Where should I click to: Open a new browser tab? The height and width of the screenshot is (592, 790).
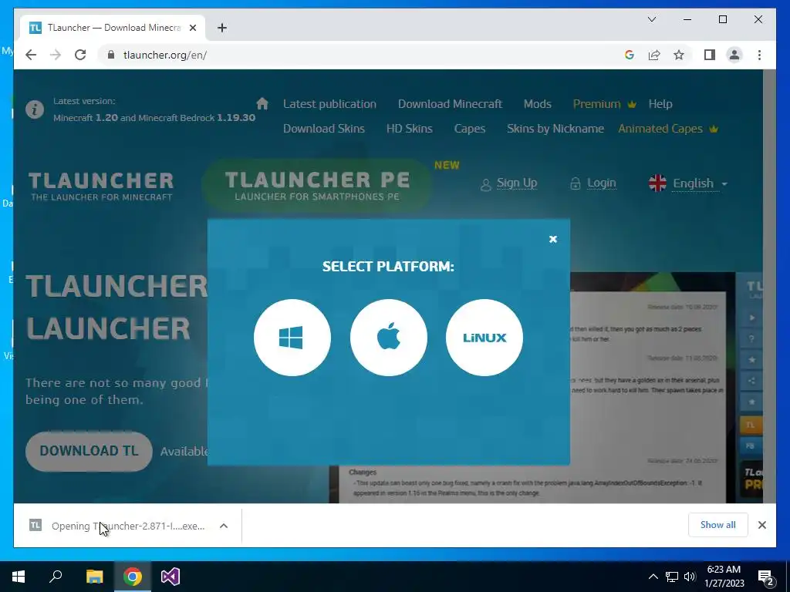point(222,28)
